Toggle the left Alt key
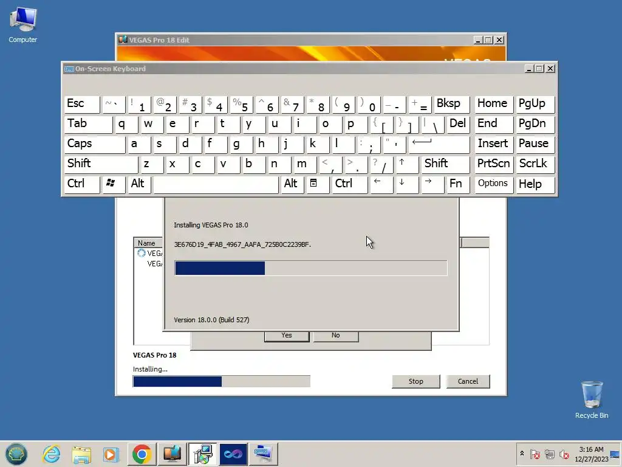This screenshot has height=467, width=622. tap(139, 184)
